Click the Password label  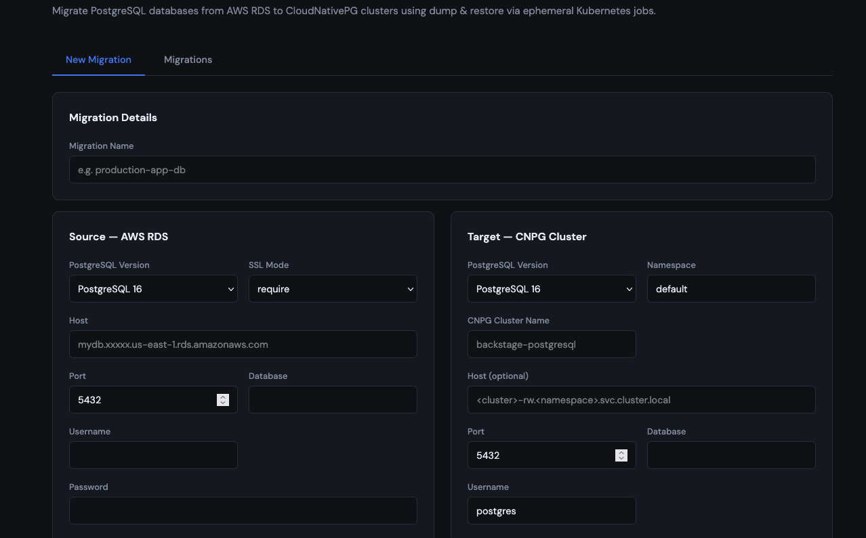89,487
